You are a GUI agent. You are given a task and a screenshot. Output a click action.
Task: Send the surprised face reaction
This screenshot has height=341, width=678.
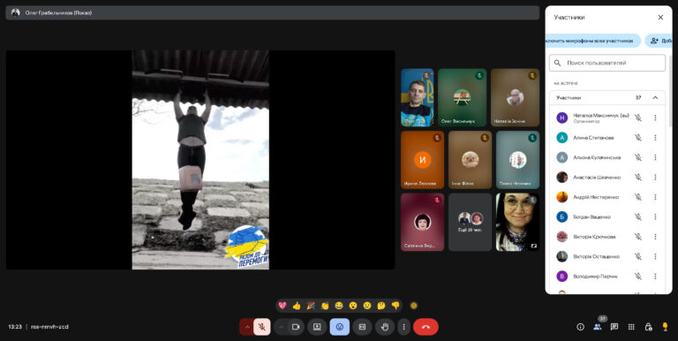point(353,306)
